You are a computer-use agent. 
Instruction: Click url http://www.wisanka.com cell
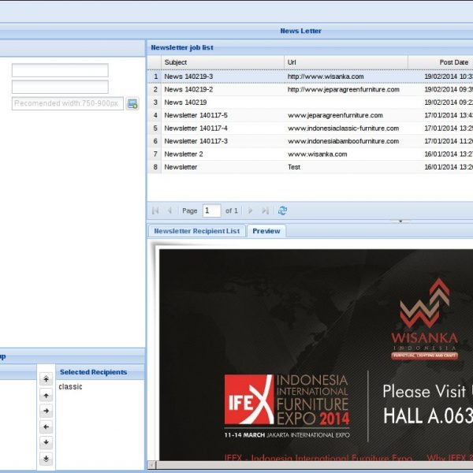pyautogui.click(x=346, y=76)
